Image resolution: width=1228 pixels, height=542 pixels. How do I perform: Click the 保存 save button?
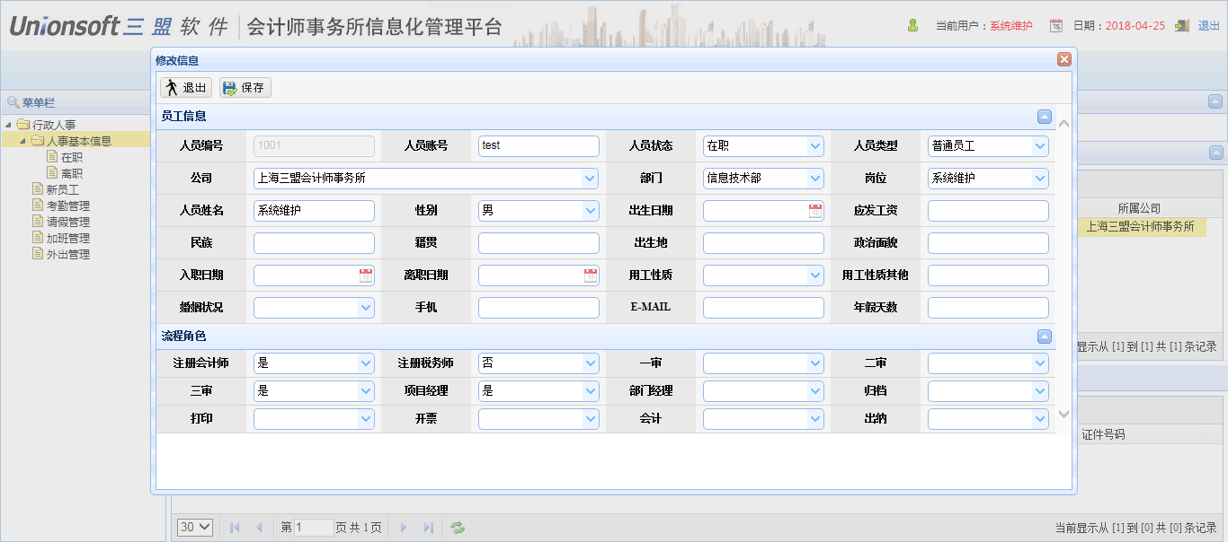[x=245, y=88]
